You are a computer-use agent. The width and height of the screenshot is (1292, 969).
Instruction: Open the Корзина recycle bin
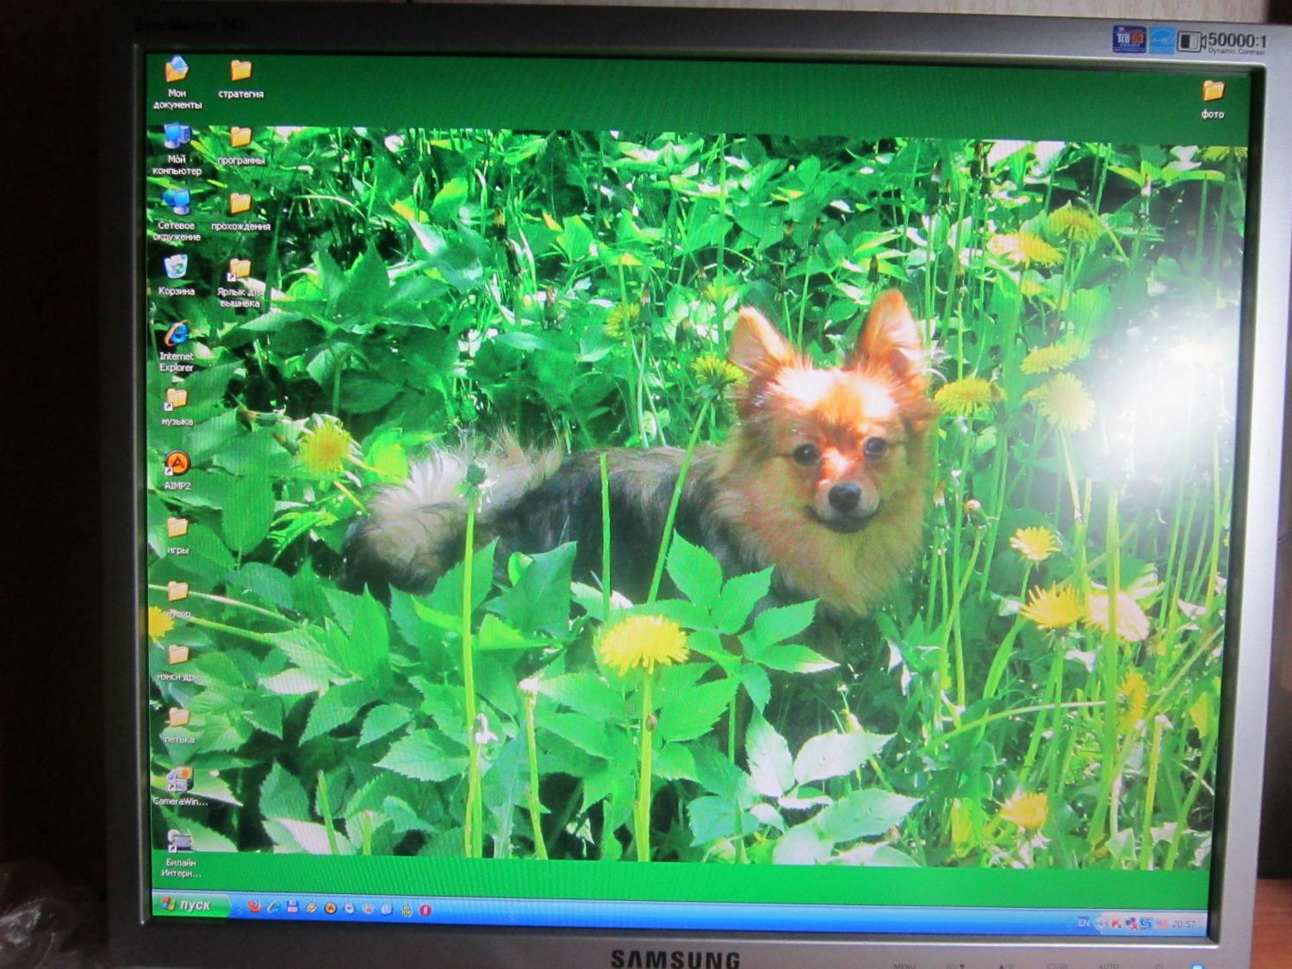[x=176, y=268]
